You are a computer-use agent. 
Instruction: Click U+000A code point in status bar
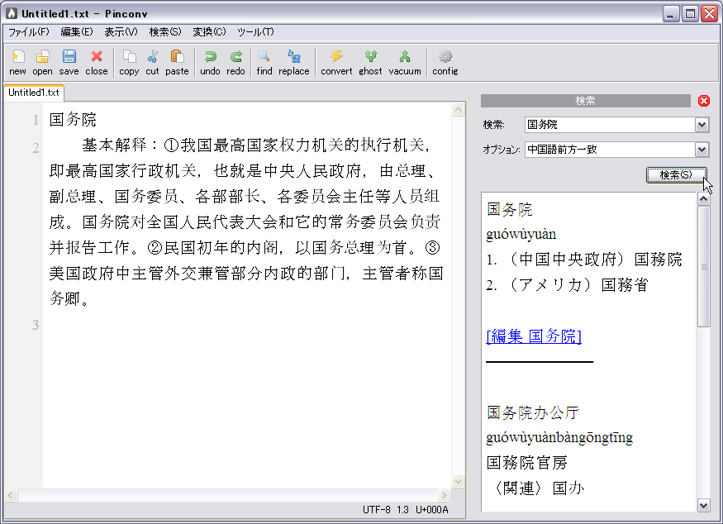(431, 510)
